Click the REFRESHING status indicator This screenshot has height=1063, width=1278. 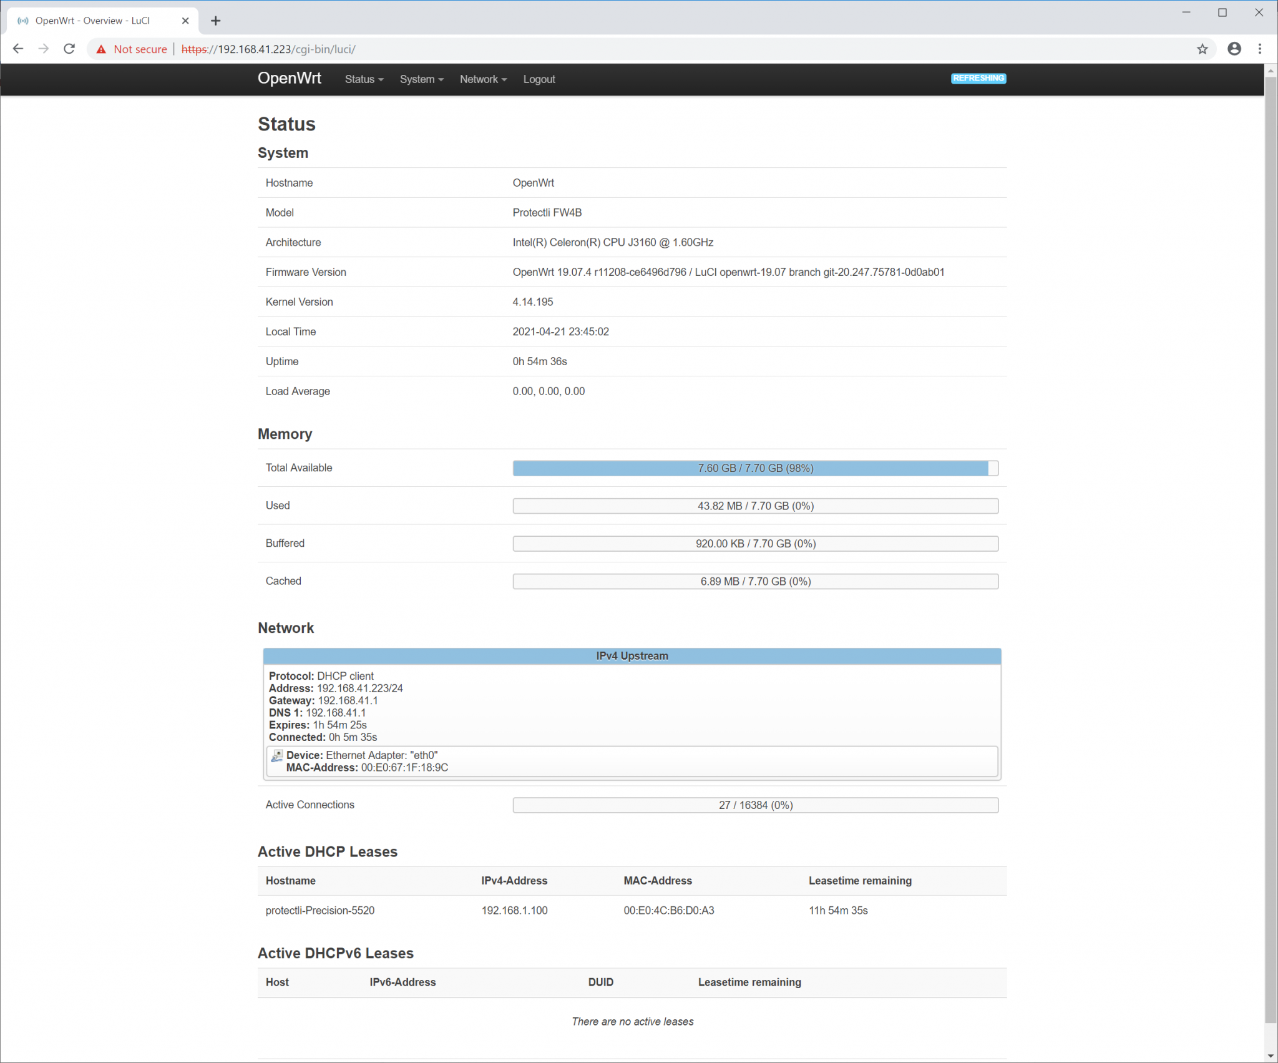pyautogui.click(x=977, y=79)
